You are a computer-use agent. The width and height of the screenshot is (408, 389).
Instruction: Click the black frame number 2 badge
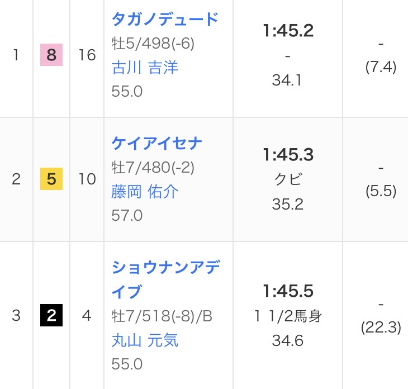(51, 316)
